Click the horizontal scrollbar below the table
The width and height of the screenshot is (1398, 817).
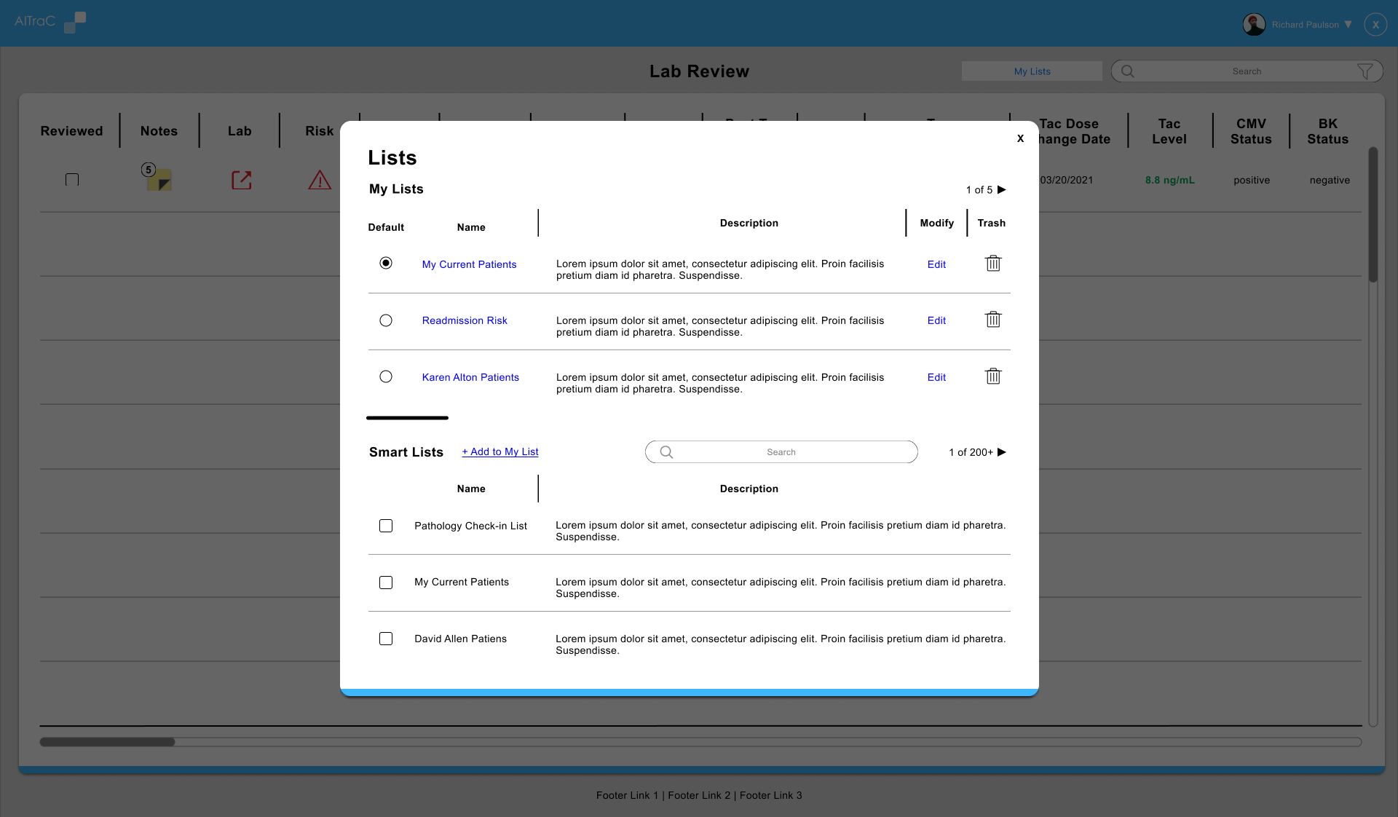click(106, 742)
